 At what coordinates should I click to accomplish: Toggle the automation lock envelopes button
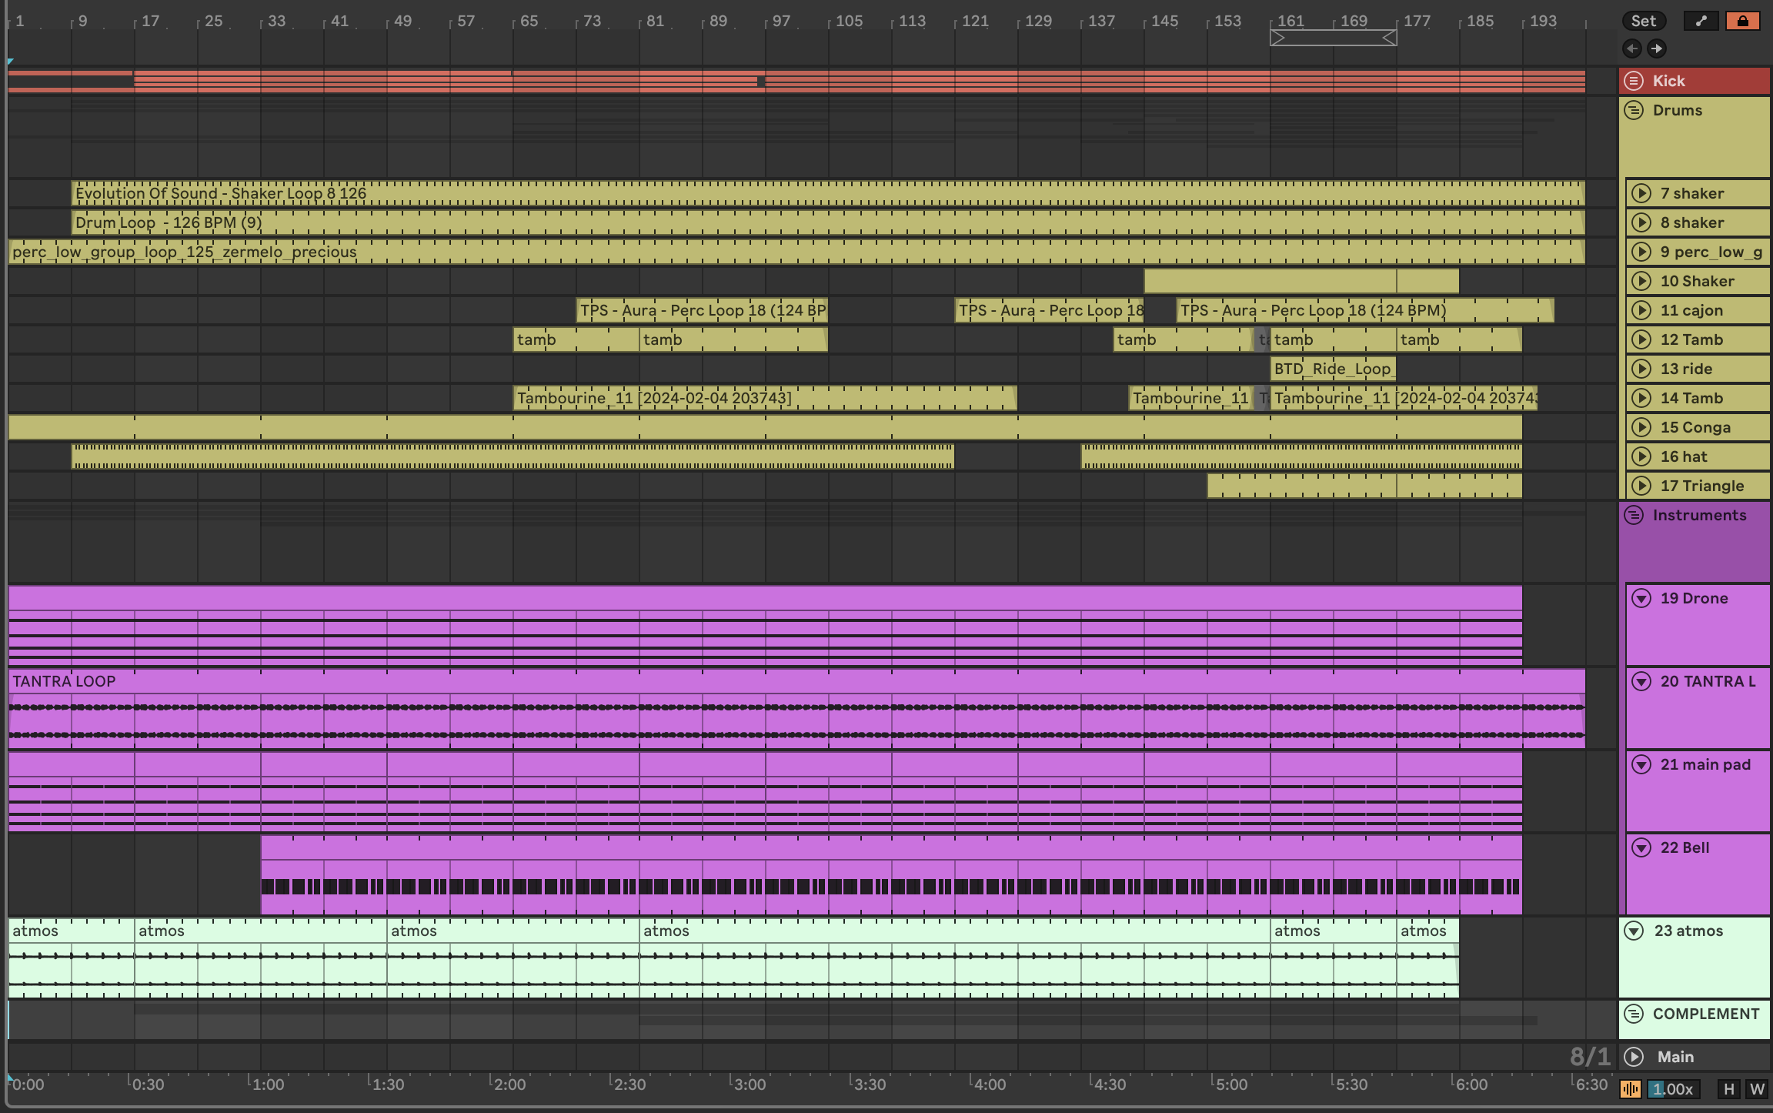[1742, 21]
